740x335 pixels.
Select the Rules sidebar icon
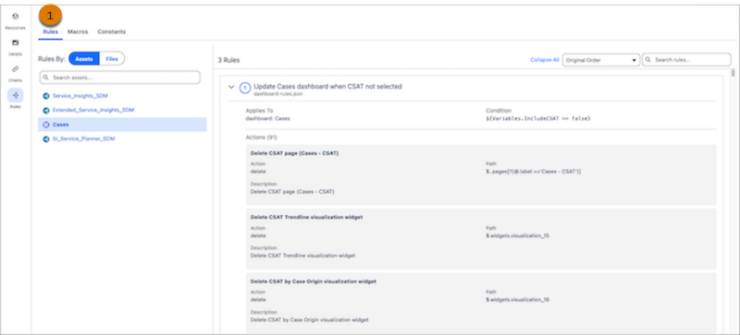pyautogui.click(x=15, y=95)
